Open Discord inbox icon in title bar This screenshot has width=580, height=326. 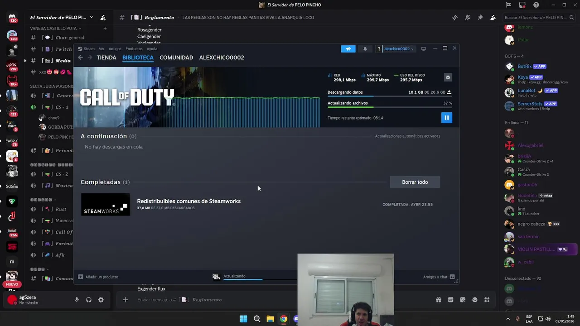pos(522,5)
